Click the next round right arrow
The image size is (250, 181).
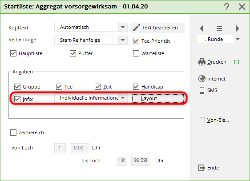point(237,28)
